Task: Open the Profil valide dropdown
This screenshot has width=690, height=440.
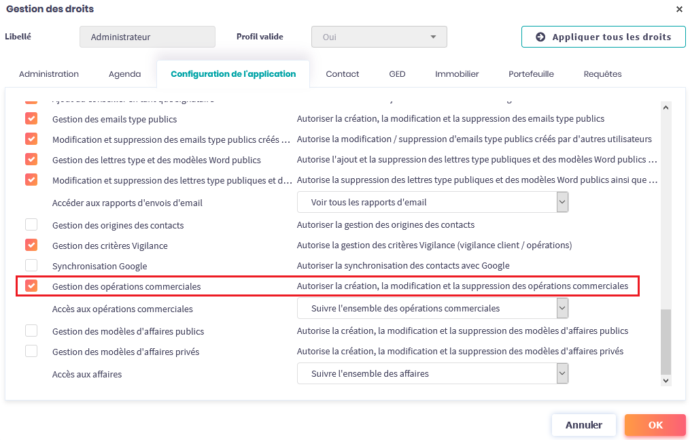Action: [379, 37]
